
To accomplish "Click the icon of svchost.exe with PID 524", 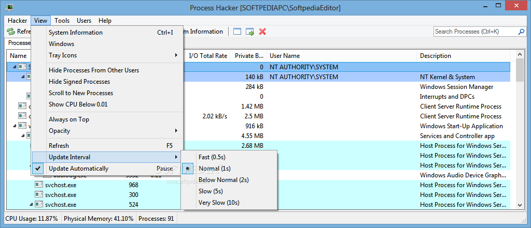I will [39, 204].
